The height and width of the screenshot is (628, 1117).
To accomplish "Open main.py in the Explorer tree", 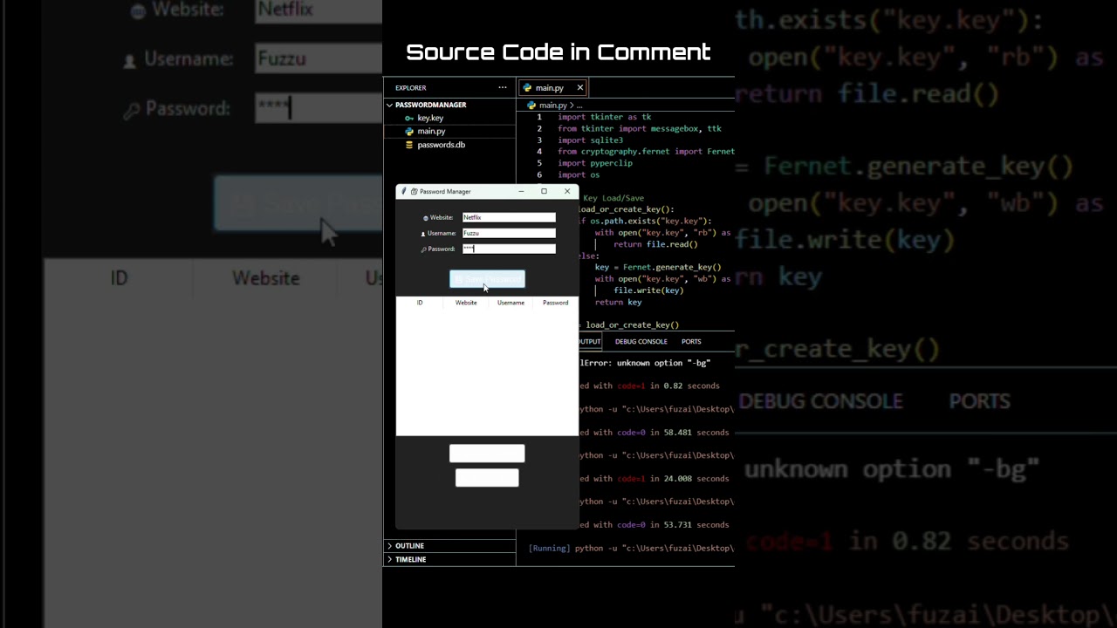I will [x=431, y=131].
